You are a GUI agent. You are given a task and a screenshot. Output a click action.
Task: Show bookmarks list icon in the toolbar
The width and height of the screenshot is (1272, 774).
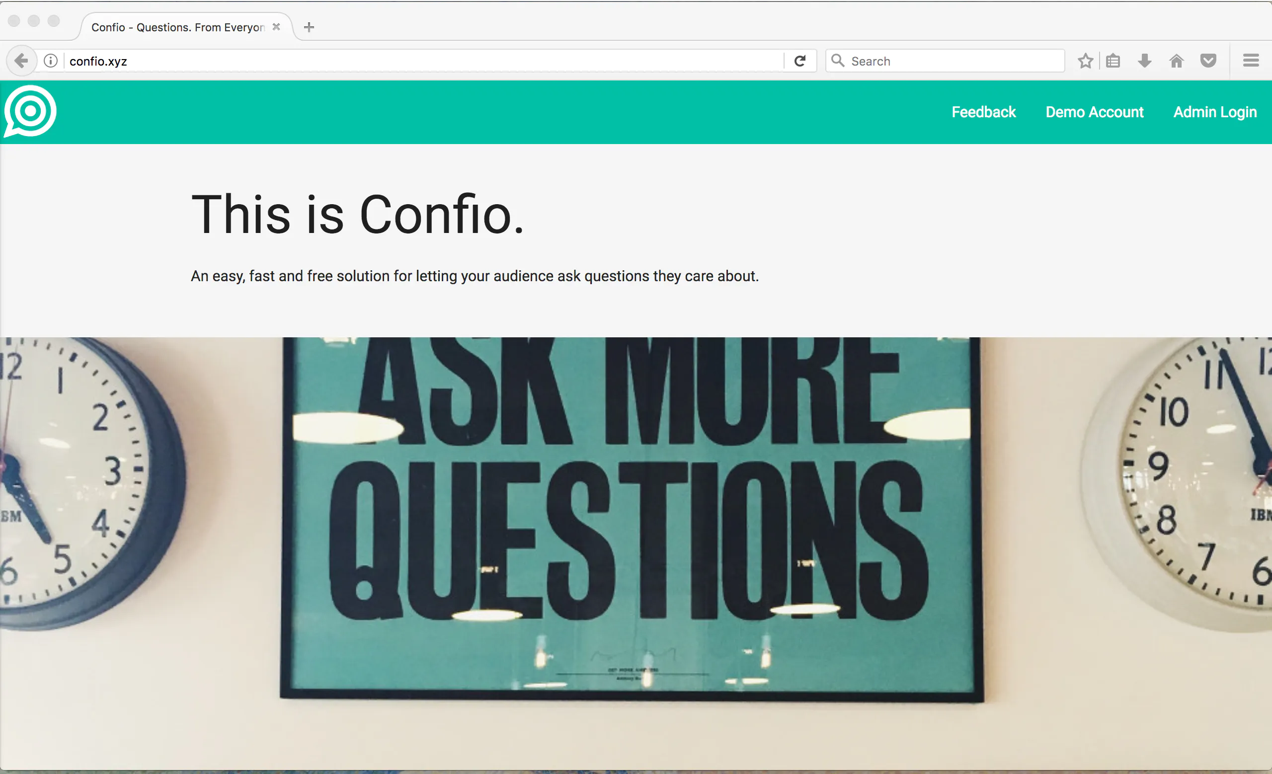coord(1113,61)
